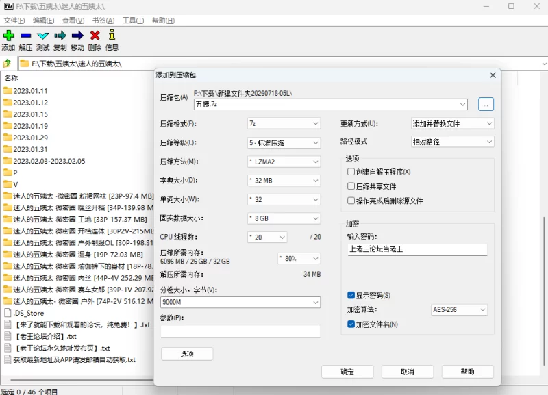Click the red Delete (删除) X icon
The height and width of the screenshot is (395, 548).
(95, 36)
